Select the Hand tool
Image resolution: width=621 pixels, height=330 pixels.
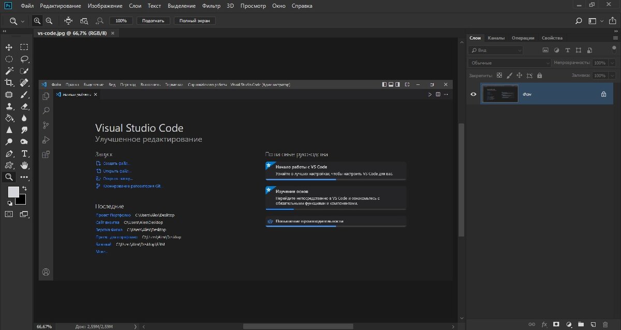(24, 165)
